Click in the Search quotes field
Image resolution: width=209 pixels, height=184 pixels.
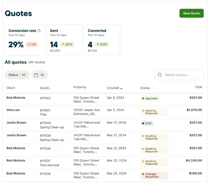click(179, 75)
